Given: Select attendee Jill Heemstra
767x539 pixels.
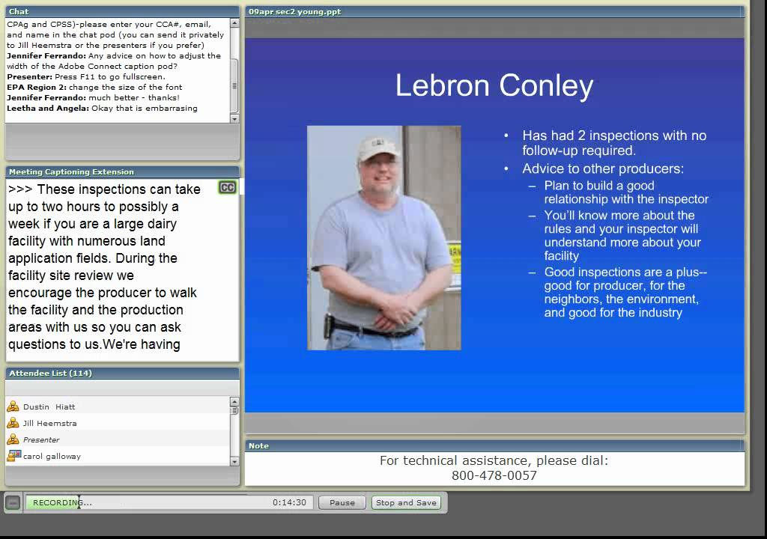Looking at the screenshot, I should [x=118, y=423].
